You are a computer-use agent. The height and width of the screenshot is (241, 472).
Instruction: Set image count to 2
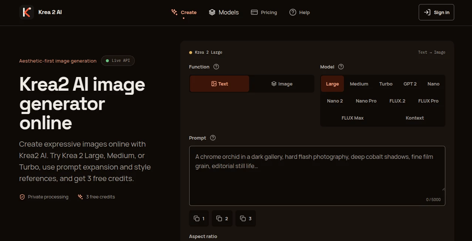[222, 218]
